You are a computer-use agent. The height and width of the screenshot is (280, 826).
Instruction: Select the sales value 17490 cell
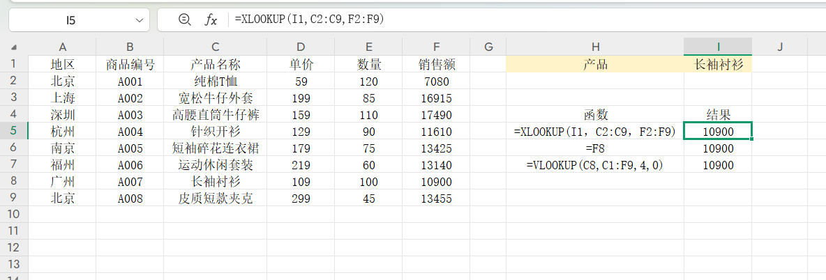click(x=436, y=115)
